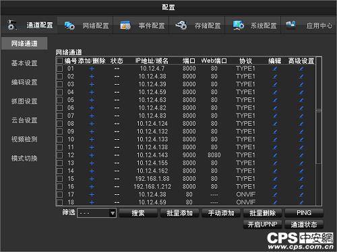The image size is (337, 252).
Task: Click edit pencil for channel 10
Action: [x=274, y=139]
